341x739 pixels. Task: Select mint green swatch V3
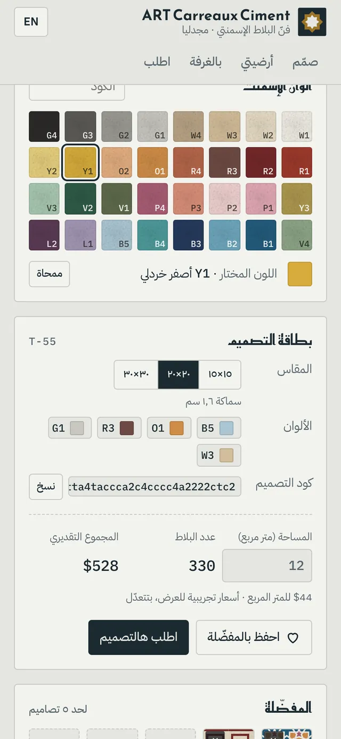click(x=44, y=198)
